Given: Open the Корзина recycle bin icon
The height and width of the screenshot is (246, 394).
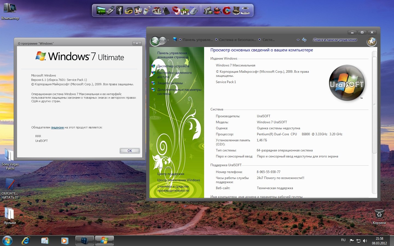Looking at the screenshot, I should (x=379, y=217).
